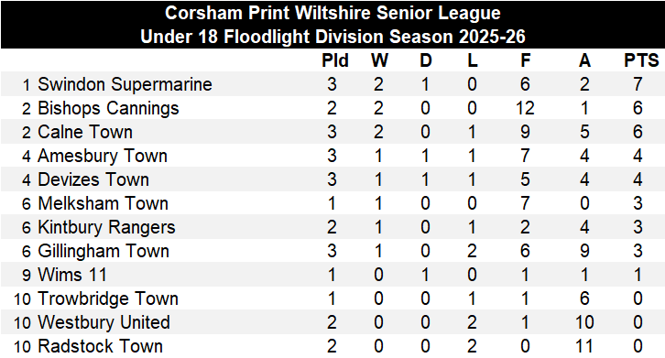Click the league title header banner
The image size is (665, 358).
pyautogui.click(x=332, y=25)
